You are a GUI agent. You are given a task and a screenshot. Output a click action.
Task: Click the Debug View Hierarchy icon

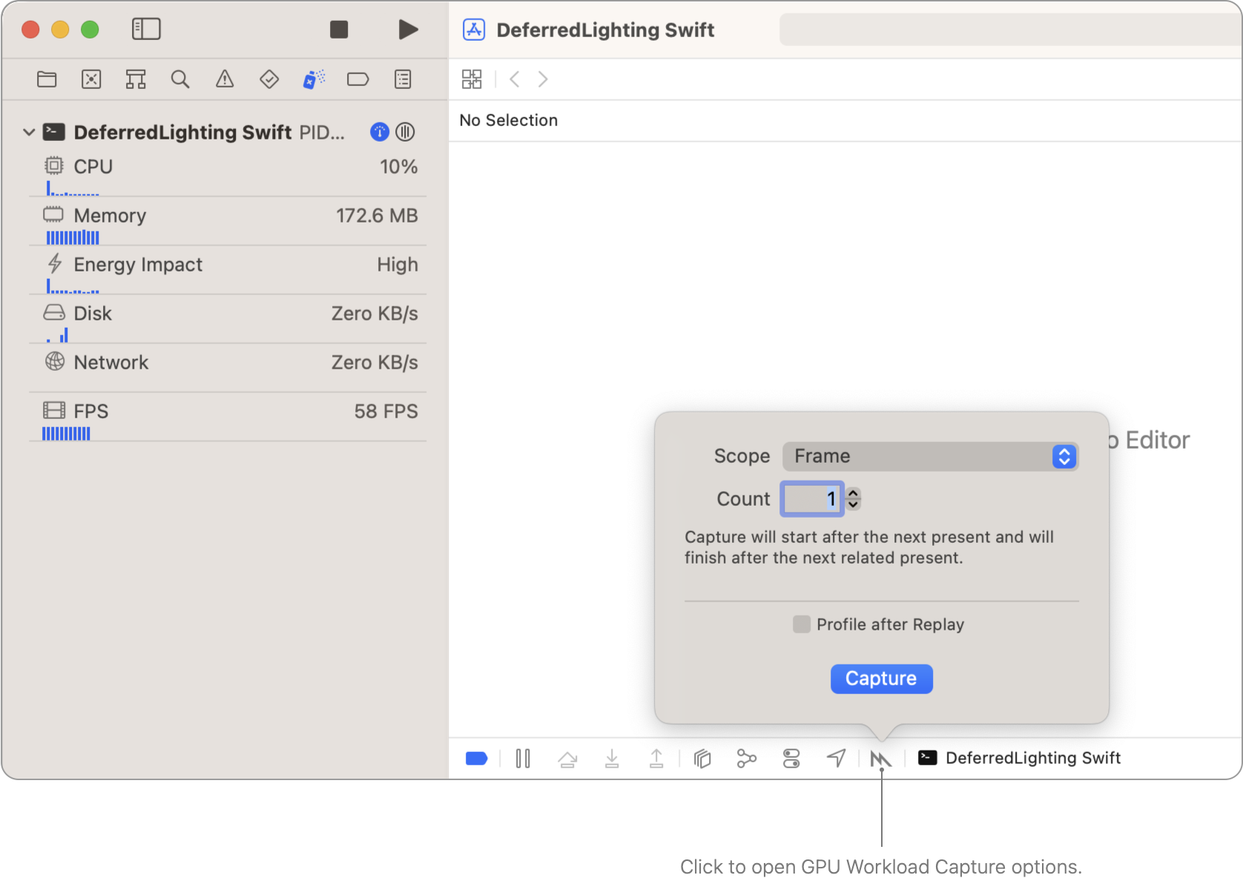[x=702, y=758]
